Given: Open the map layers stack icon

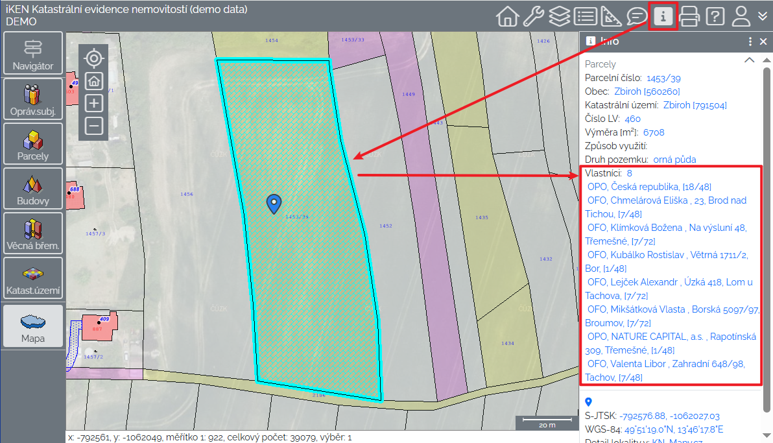Looking at the screenshot, I should coord(560,16).
